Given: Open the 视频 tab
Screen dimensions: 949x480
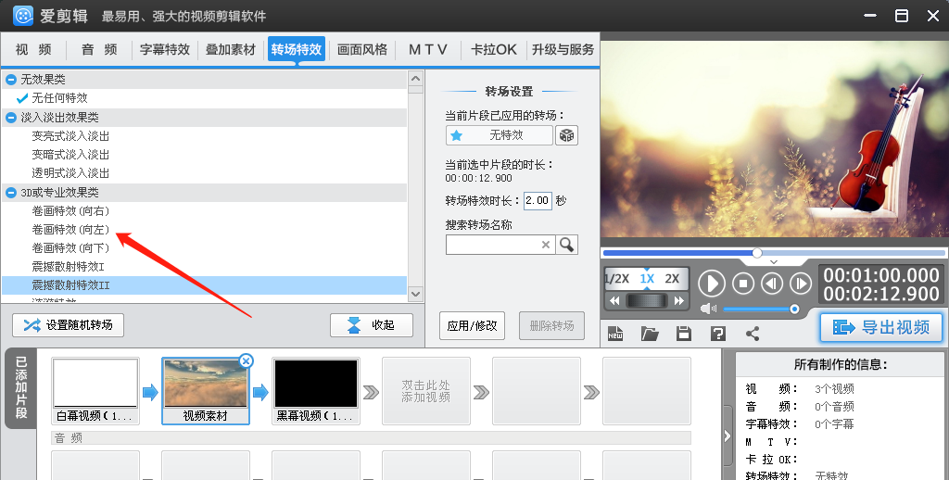Looking at the screenshot, I should pos(33,50).
